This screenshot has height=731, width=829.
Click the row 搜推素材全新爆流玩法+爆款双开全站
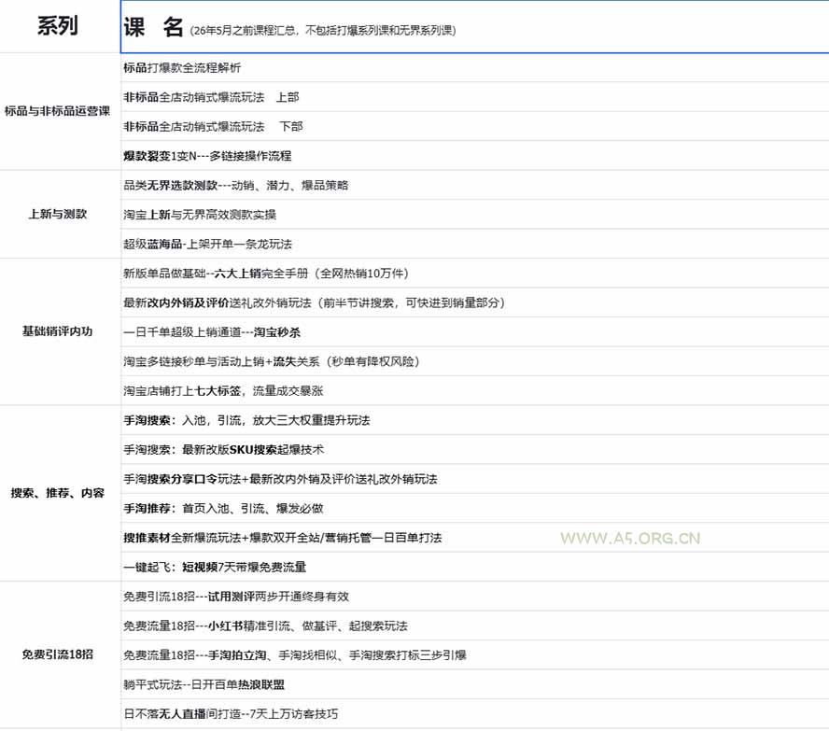[x=475, y=538]
